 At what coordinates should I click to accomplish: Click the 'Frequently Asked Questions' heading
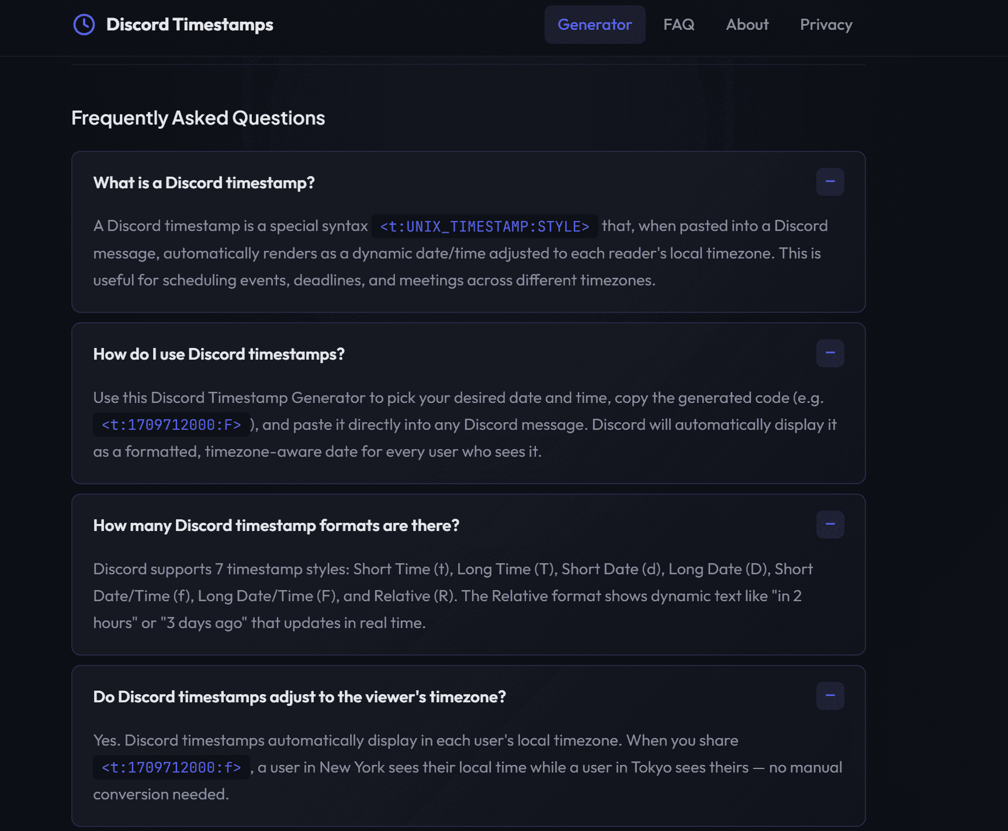coord(198,118)
